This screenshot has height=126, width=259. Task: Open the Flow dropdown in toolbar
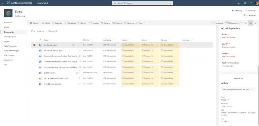[x=140, y=23]
